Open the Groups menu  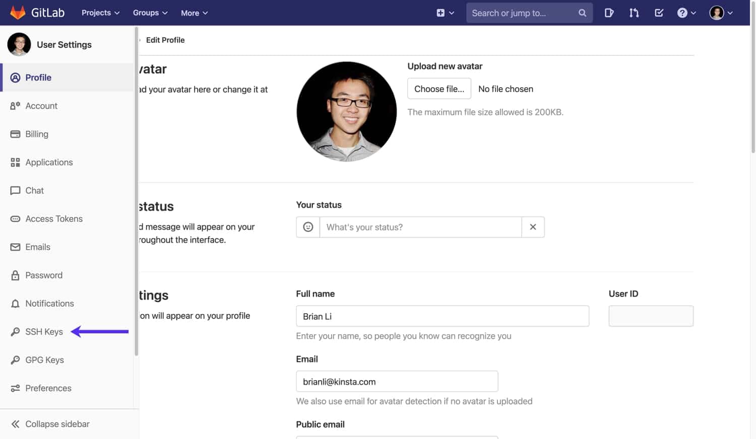pyautogui.click(x=149, y=13)
